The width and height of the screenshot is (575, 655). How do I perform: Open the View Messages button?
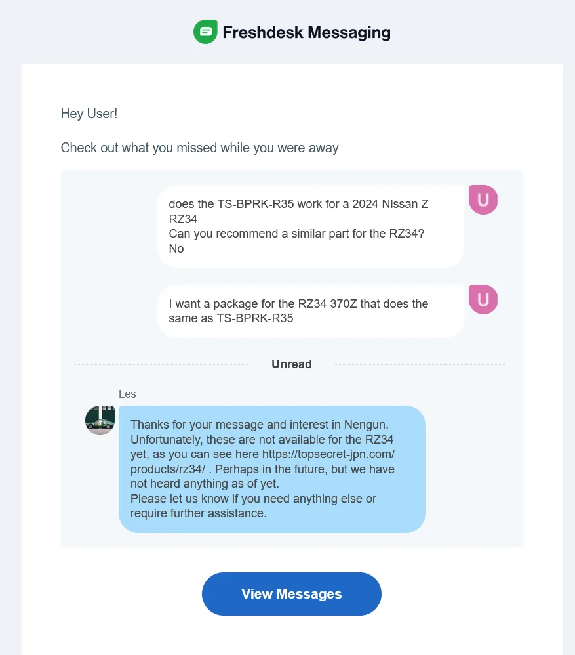[x=292, y=593]
